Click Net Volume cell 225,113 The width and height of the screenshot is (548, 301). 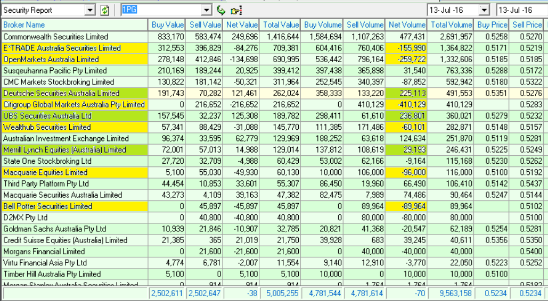(x=406, y=93)
